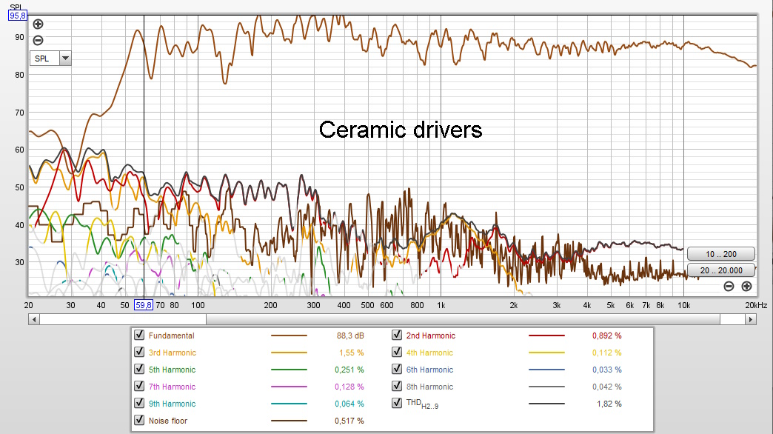Toggle the 3rd Harmonic checkbox
This screenshot has height=434, width=773.
[x=139, y=353]
